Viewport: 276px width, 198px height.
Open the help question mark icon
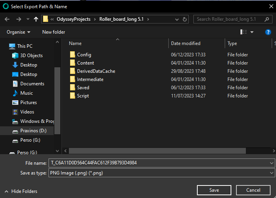268,32
